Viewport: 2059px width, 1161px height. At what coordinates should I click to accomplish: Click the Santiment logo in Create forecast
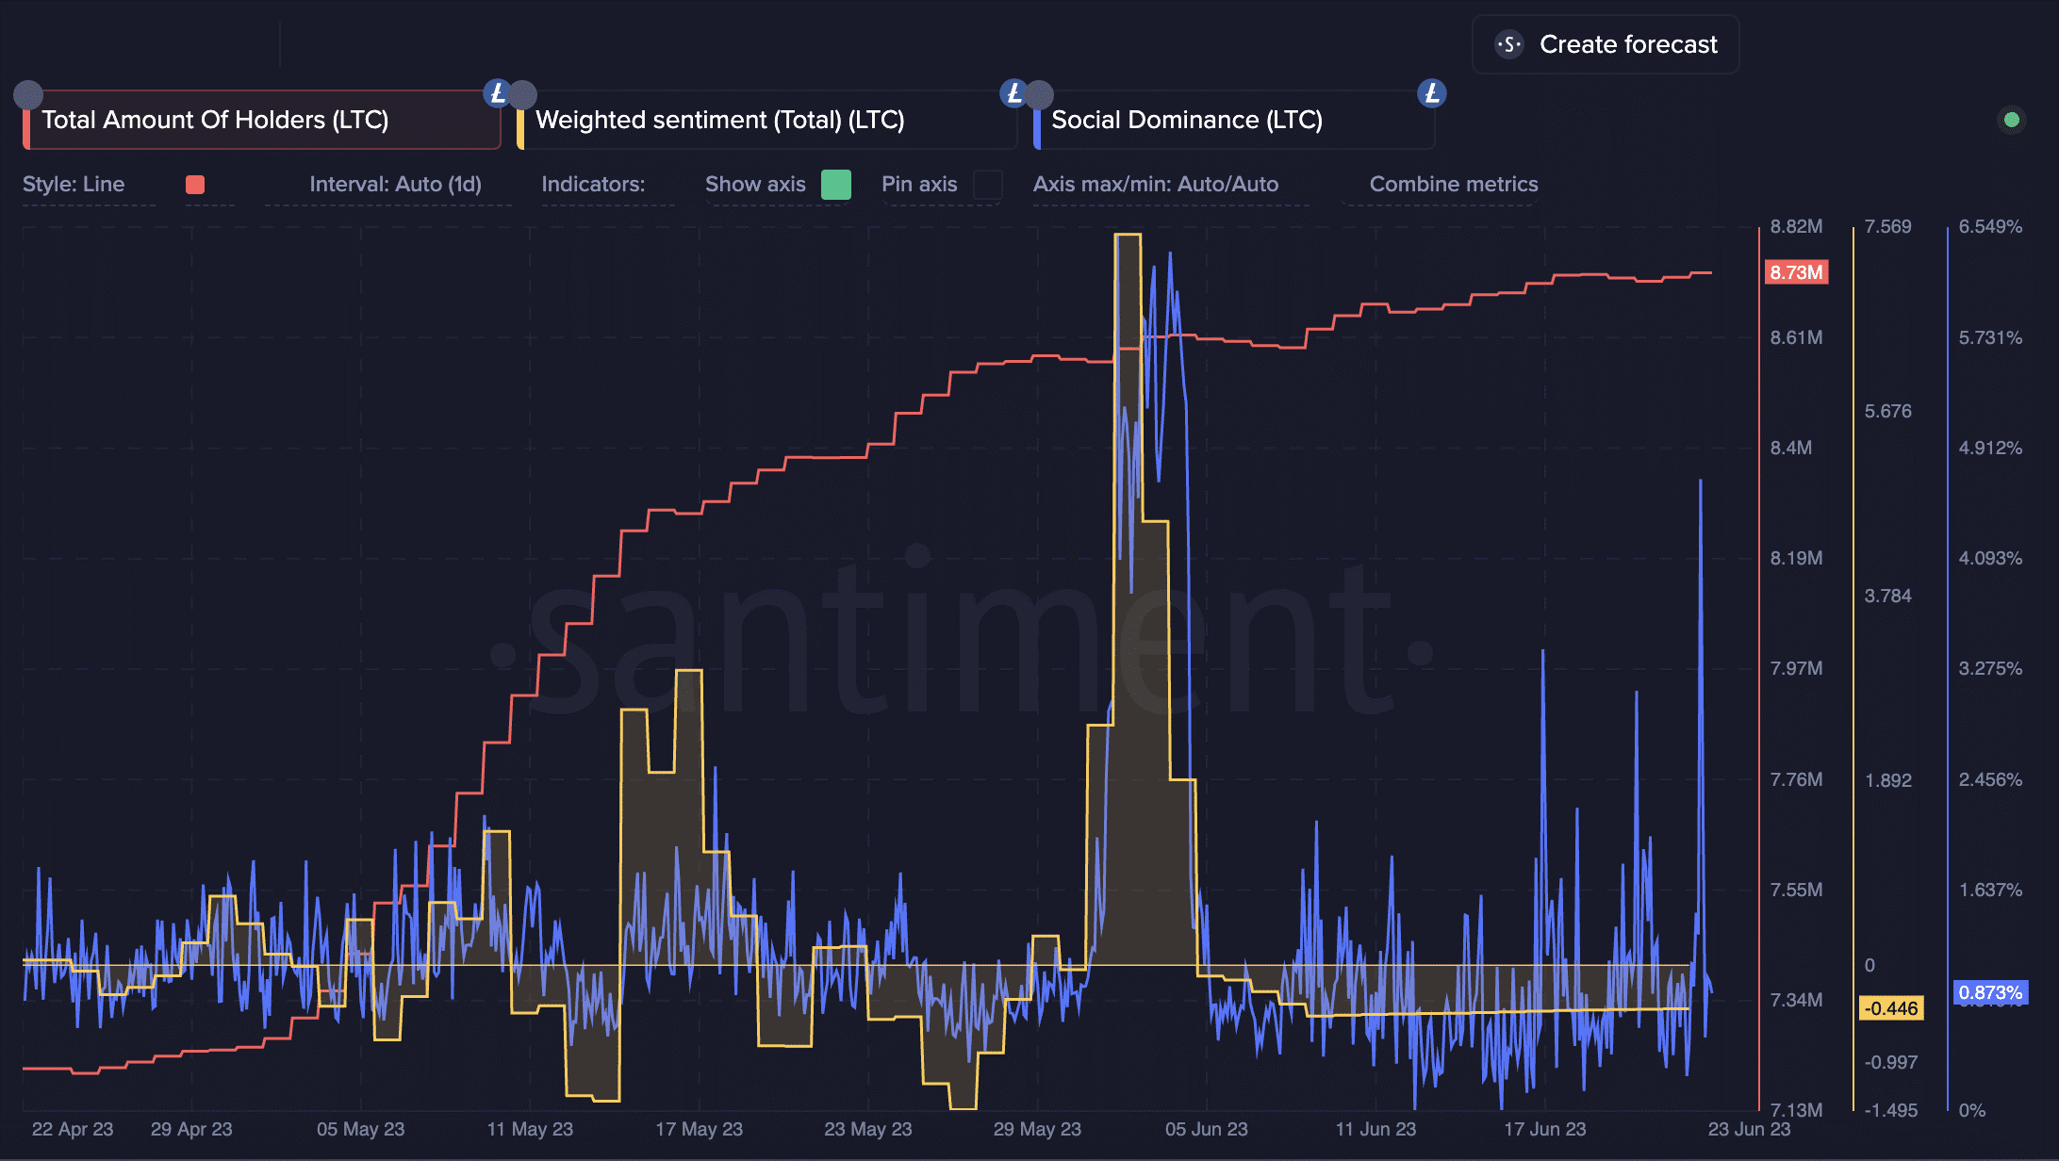pos(1509,44)
